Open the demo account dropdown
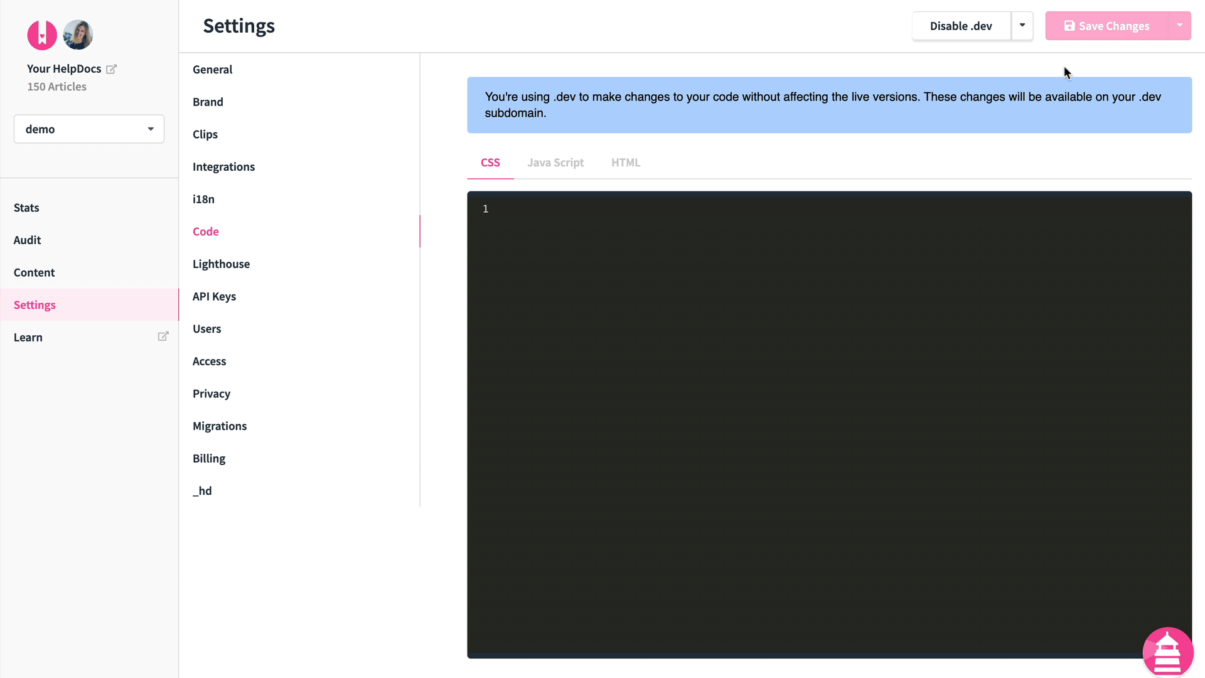The width and height of the screenshot is (1205, 678). pyautogui.click(x=89, y=129)
